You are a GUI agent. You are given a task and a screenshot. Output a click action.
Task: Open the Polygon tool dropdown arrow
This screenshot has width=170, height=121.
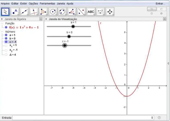pos(46,15)
